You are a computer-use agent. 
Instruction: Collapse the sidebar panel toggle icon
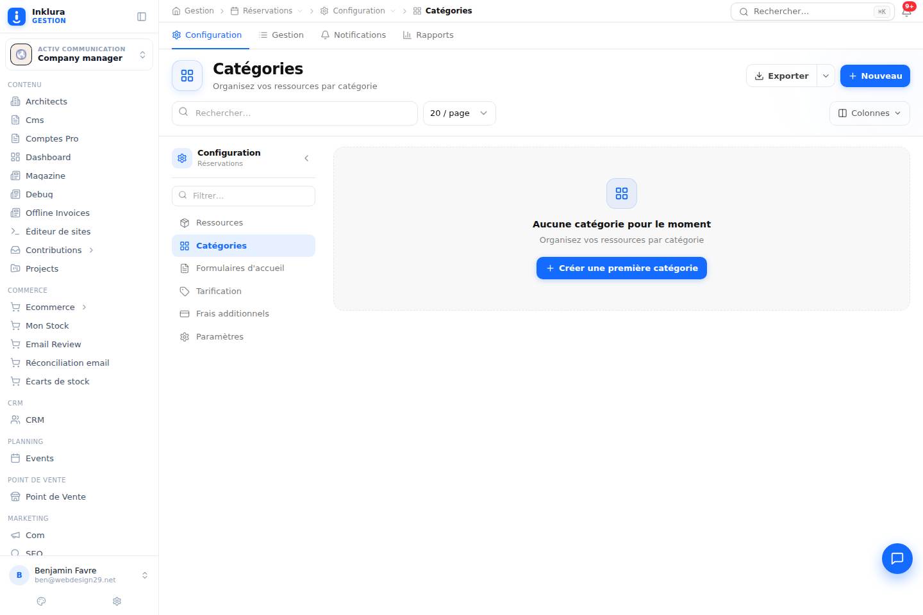click(142, 17)
